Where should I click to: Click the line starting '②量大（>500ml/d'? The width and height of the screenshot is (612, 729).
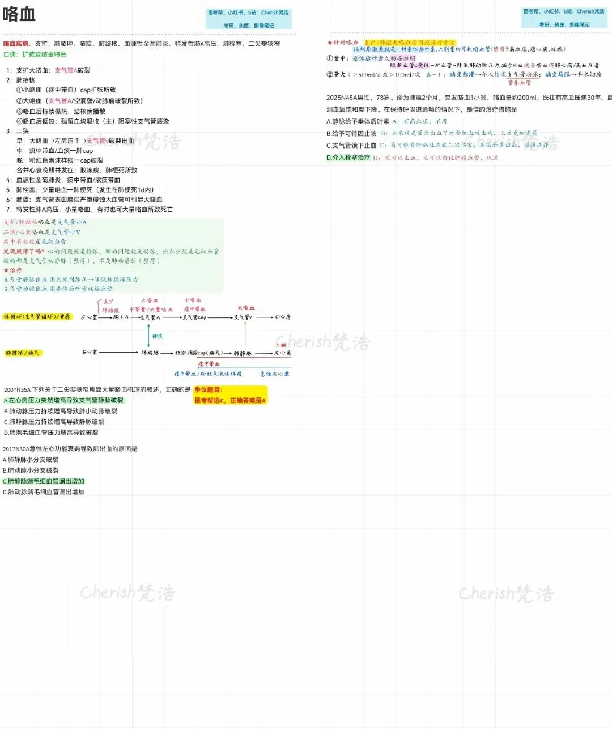464,74
